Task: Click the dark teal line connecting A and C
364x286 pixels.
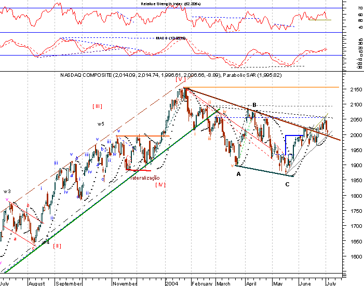Action: coord(264,171)
